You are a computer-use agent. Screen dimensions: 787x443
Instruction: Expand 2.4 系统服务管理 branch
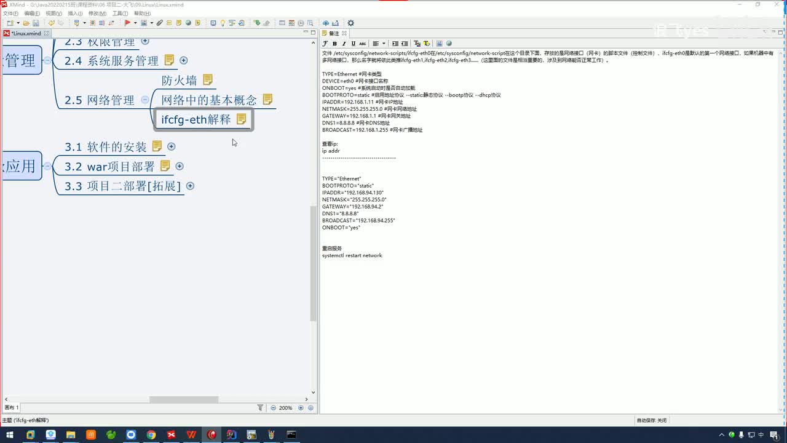[183, 60]
